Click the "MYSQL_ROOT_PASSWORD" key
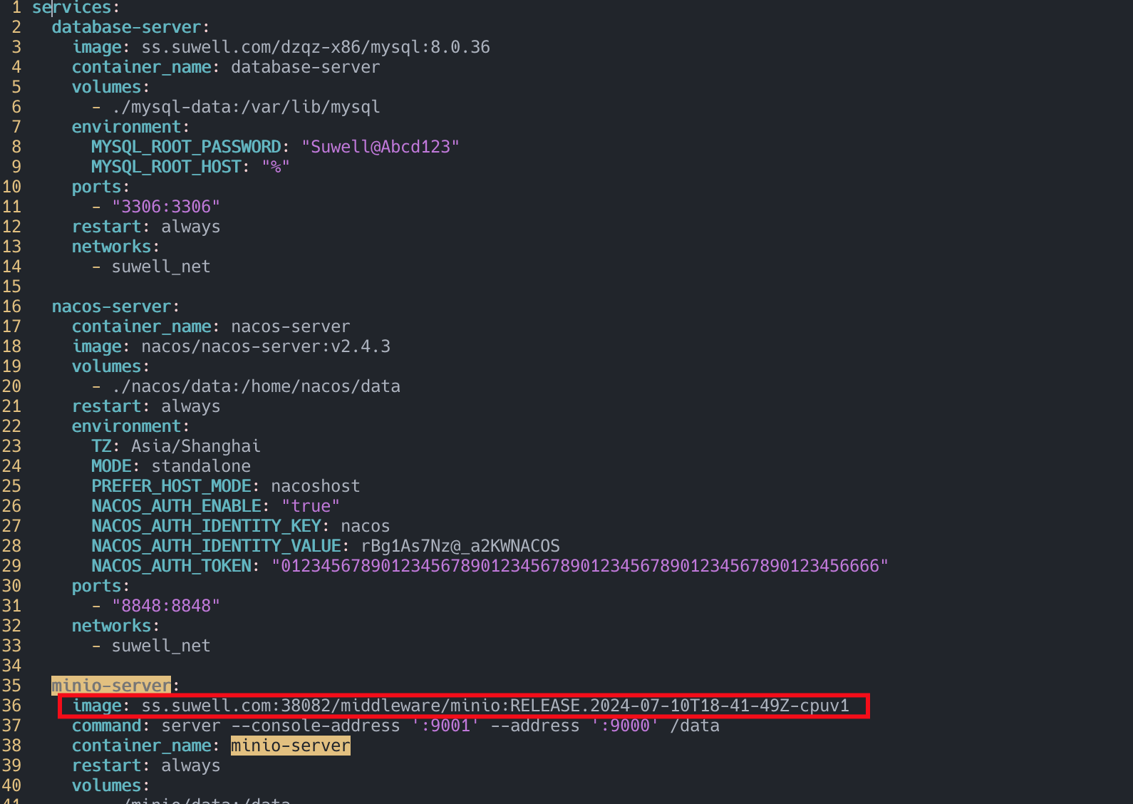Image resolution: width=1133 pixels, height=804 pixels. pyautogui.click(x=186, y=147)
